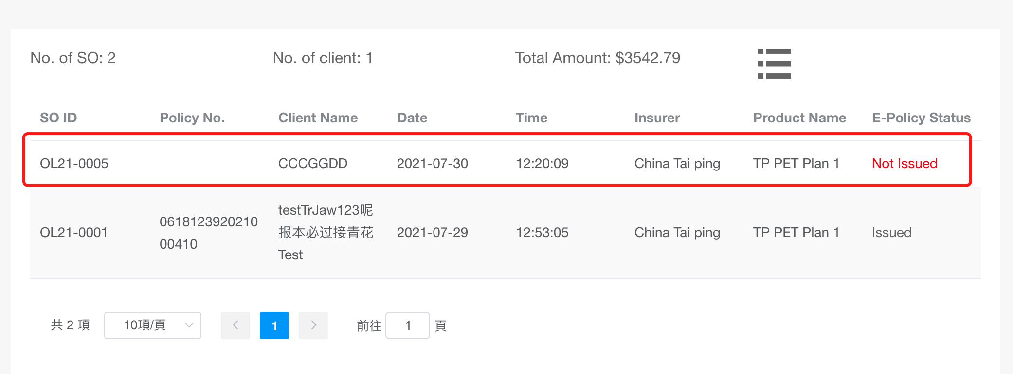Sort by SO ID column header
Screen dimensions: 1013x374
[x=58, y=118]
